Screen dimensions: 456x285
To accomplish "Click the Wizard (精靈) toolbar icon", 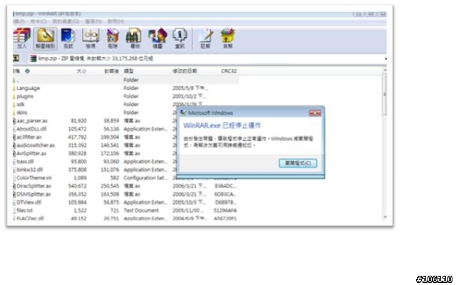I will 157,38.
